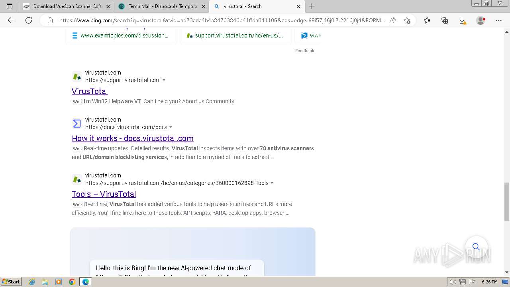Image resolution: width=510 pixels, height=287 pixels.
Task: Click favicon of Tools – VirusTotal result
Action: coord(77,179)
